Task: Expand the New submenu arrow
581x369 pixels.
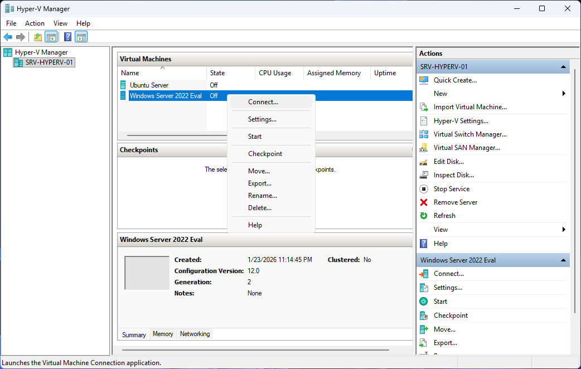Action: pyautogui.click(x=565, y=94)
